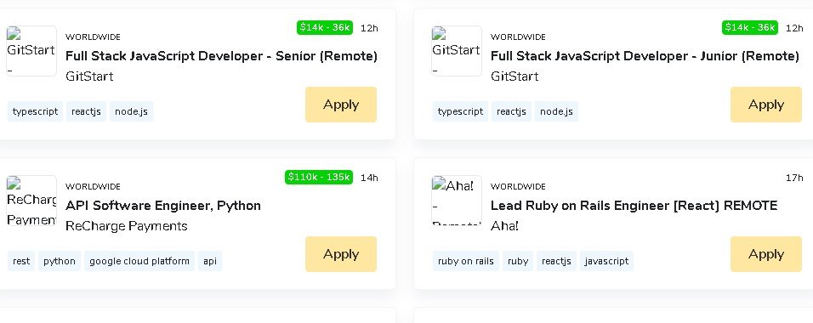Select typescript tag on Senior job card
This screenshot has height=323, width=813.
click(x=35, y=111)
